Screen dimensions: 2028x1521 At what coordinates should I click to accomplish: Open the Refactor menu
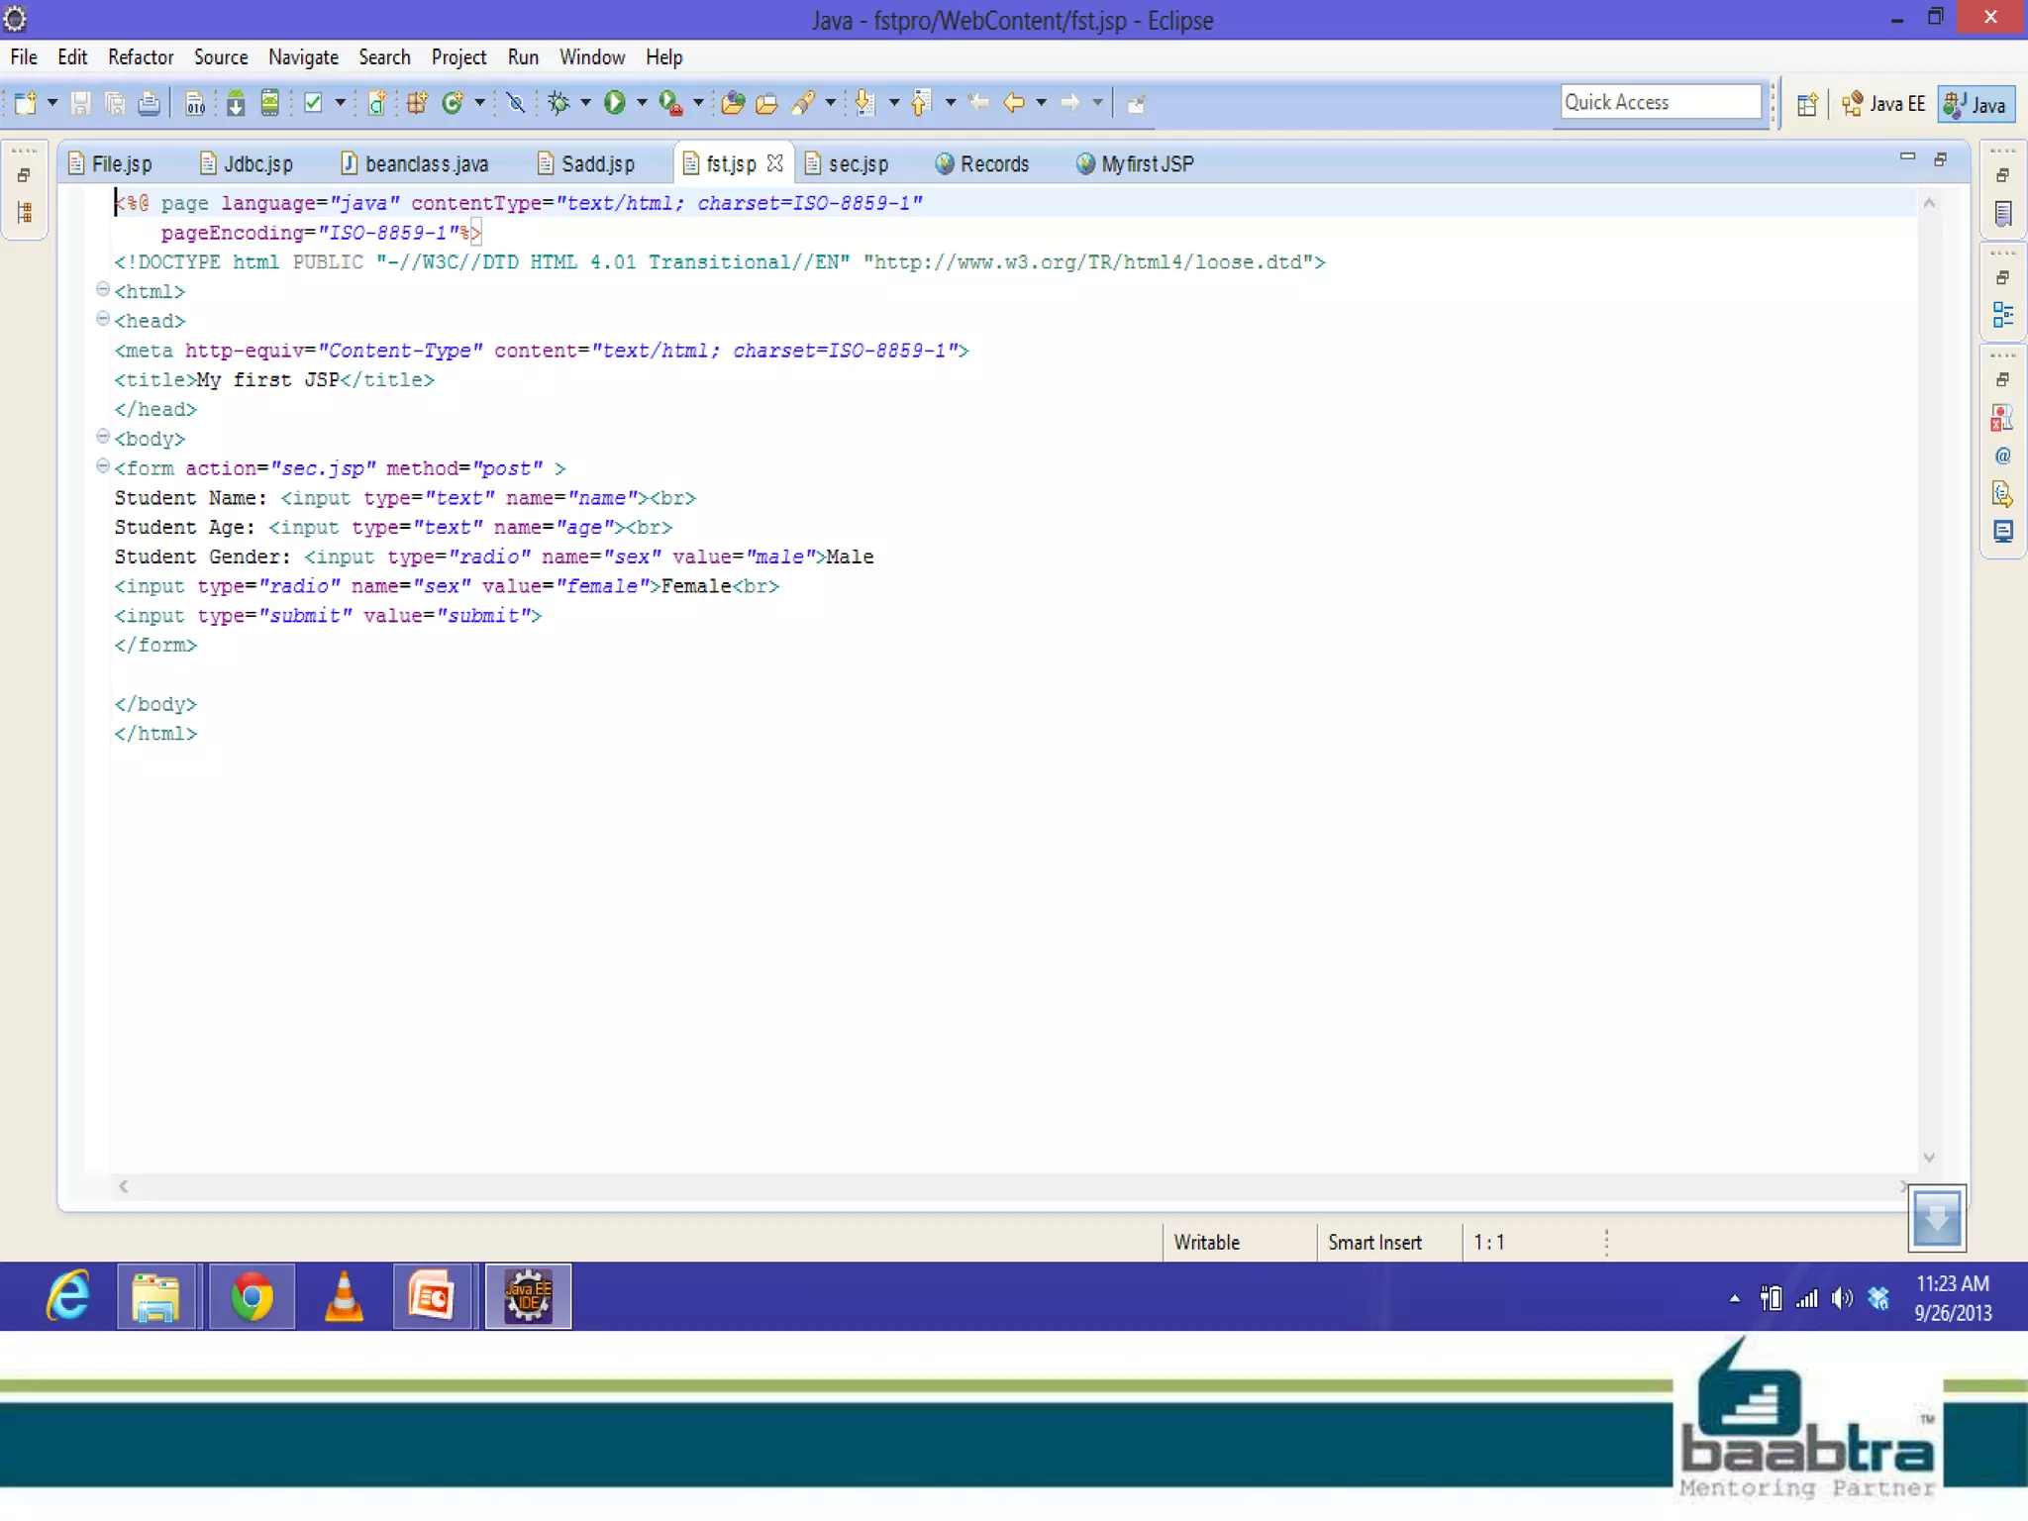pyautogui.click(x=141, y=57)
